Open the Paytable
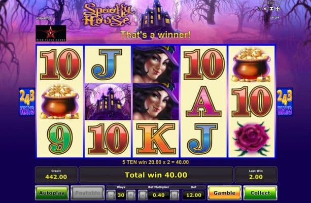This screenshot has height=203, width=311. (x=87, y=193)
